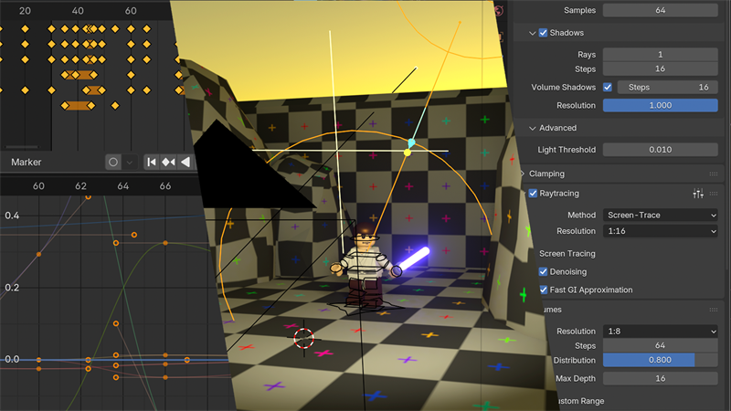Collapse the Advanced section

(533, 129)
